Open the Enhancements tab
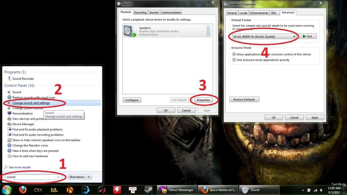This screenshot has height=195, width=347. (x=259, y=13)
